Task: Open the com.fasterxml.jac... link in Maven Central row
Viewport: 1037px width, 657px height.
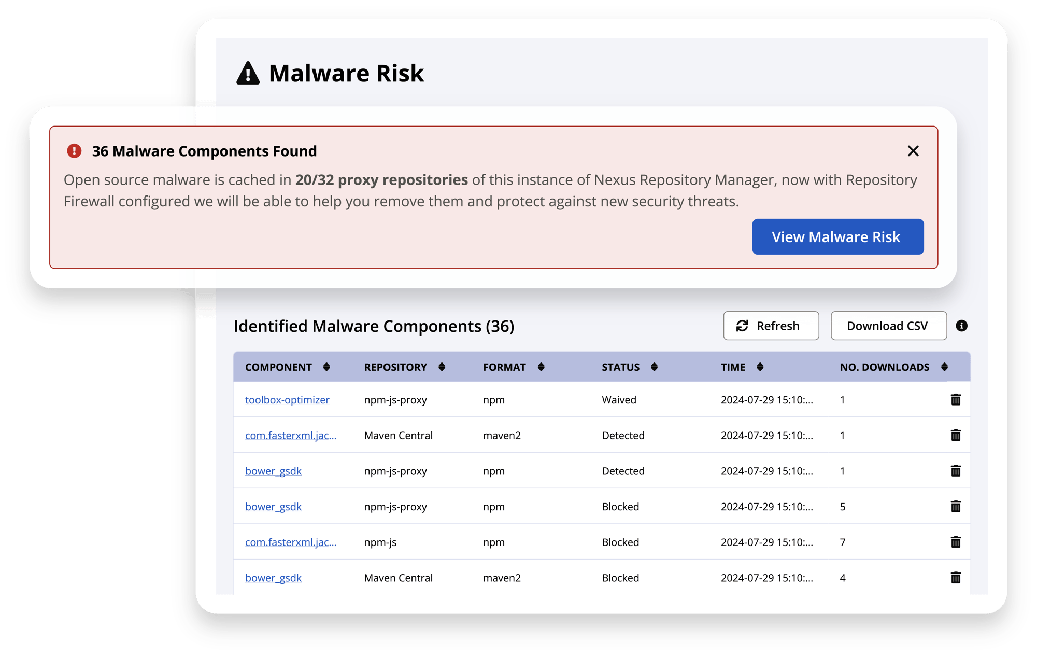Action: pyautogui.click(x=290, y=436)
